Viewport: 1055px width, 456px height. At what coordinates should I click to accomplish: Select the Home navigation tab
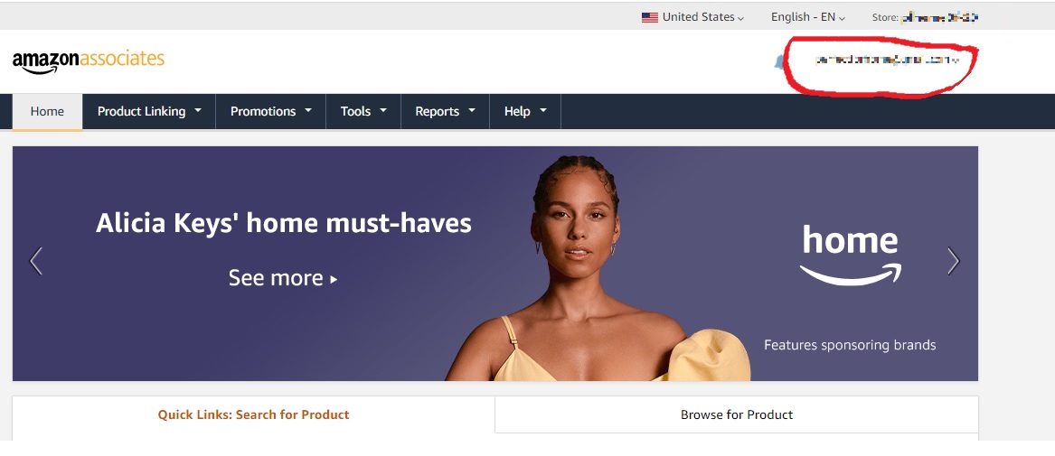click(x=47, y=111)
